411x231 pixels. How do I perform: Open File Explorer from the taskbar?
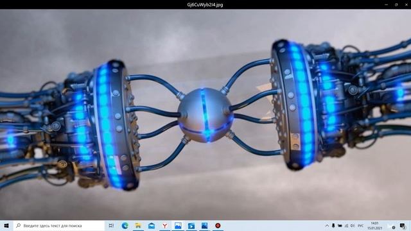pos(138,225)
